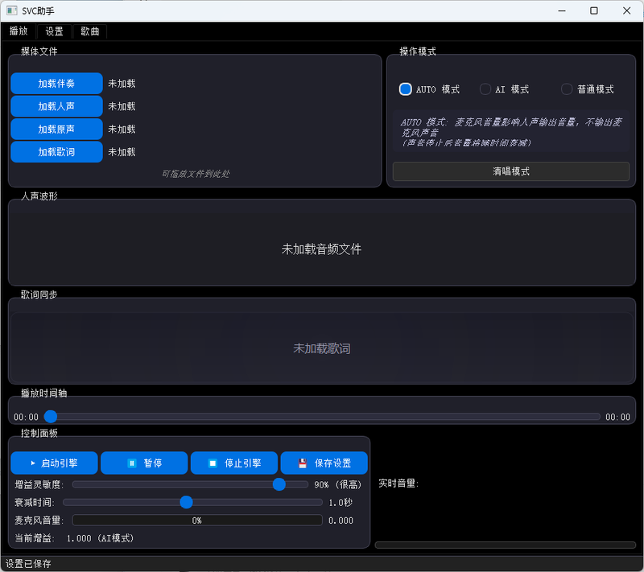Select the AUTO 模式 radio button
644x572 pixels.
[429, 89]
